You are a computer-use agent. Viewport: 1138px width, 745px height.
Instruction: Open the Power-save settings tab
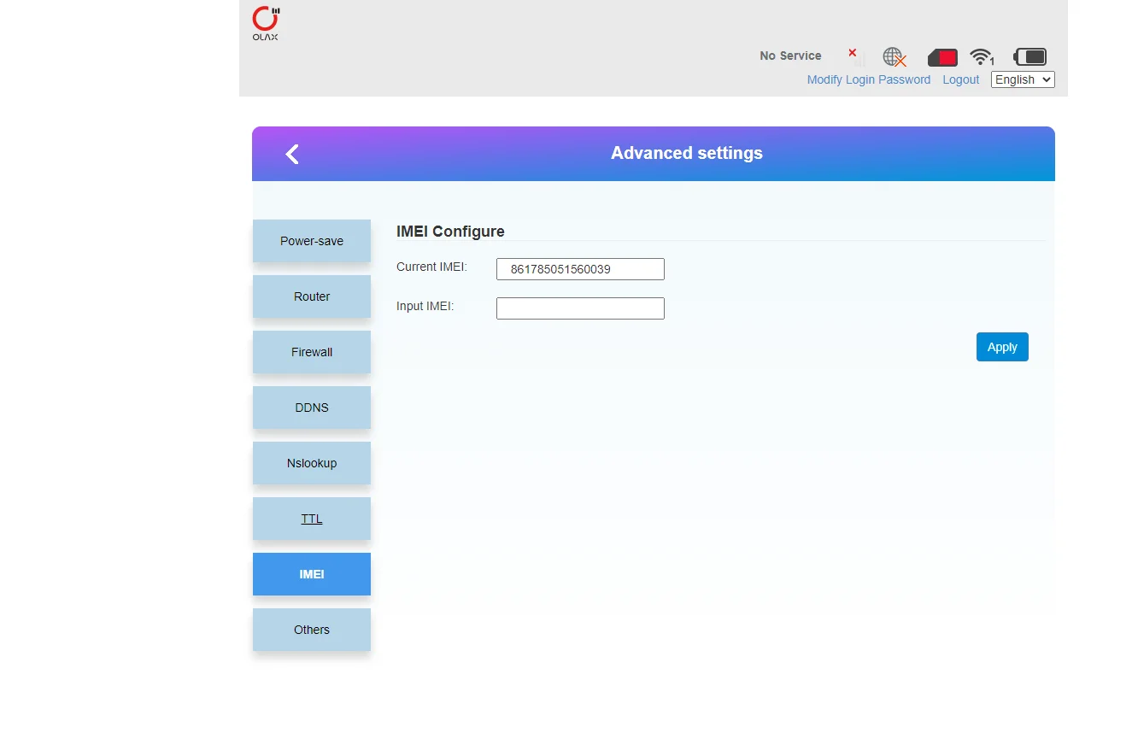[x=312, y=241]
